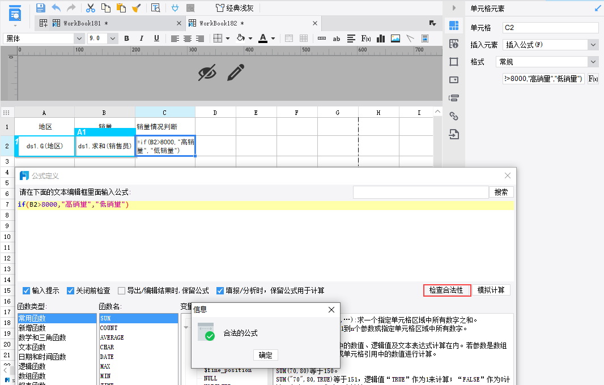Toggle underline formatting
The width and height of the screenshot is (604, 385).
(x=156, y=38)
